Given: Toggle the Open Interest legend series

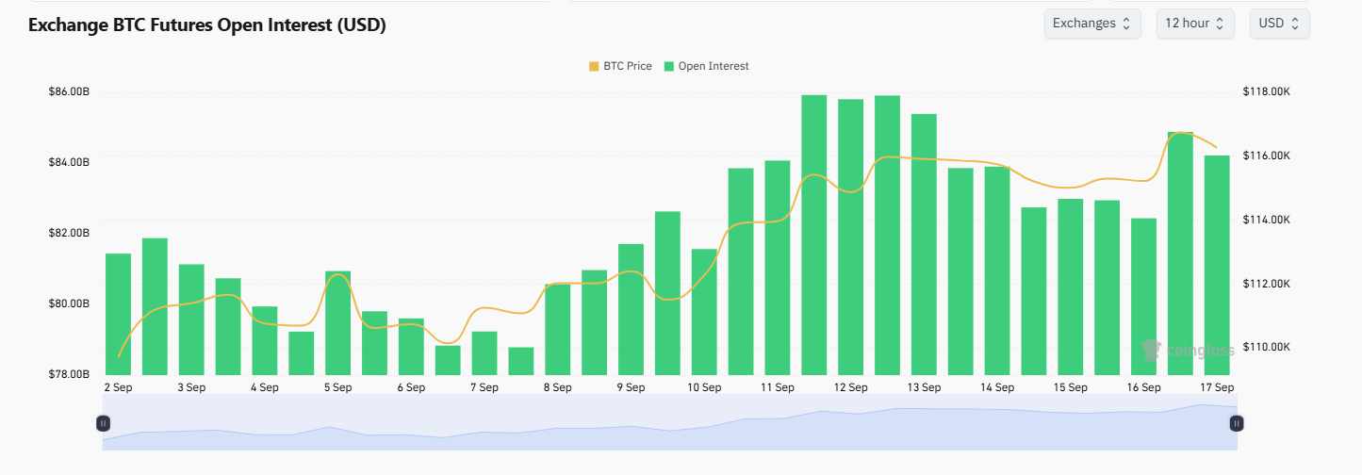Looking at the screenshot, I should point(707,66).
